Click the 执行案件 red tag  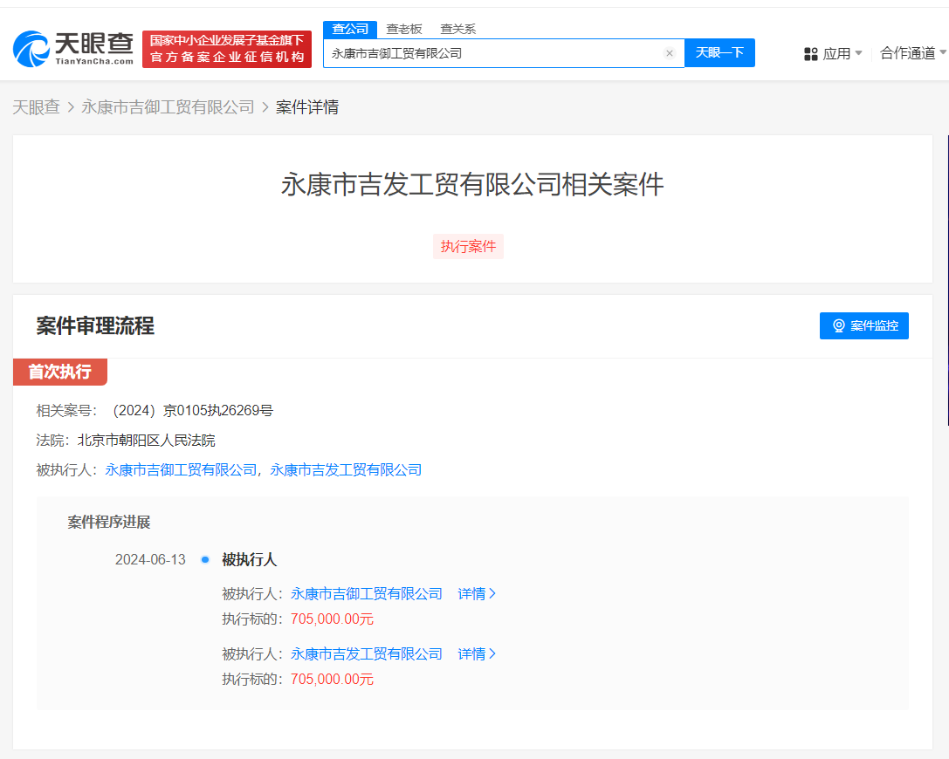point(469,246)
